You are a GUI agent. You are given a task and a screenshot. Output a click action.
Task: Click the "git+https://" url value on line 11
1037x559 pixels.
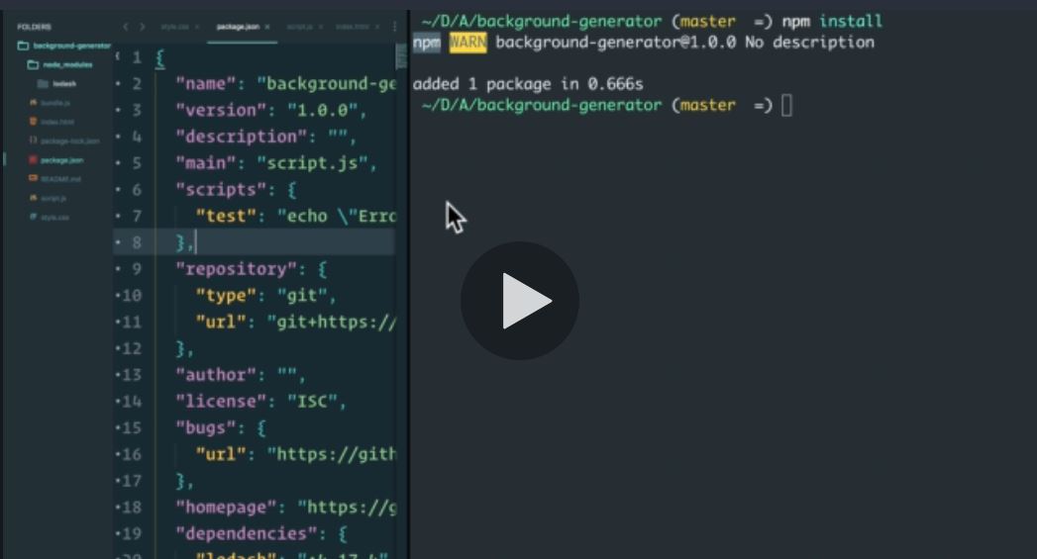(x=332, y=322)
